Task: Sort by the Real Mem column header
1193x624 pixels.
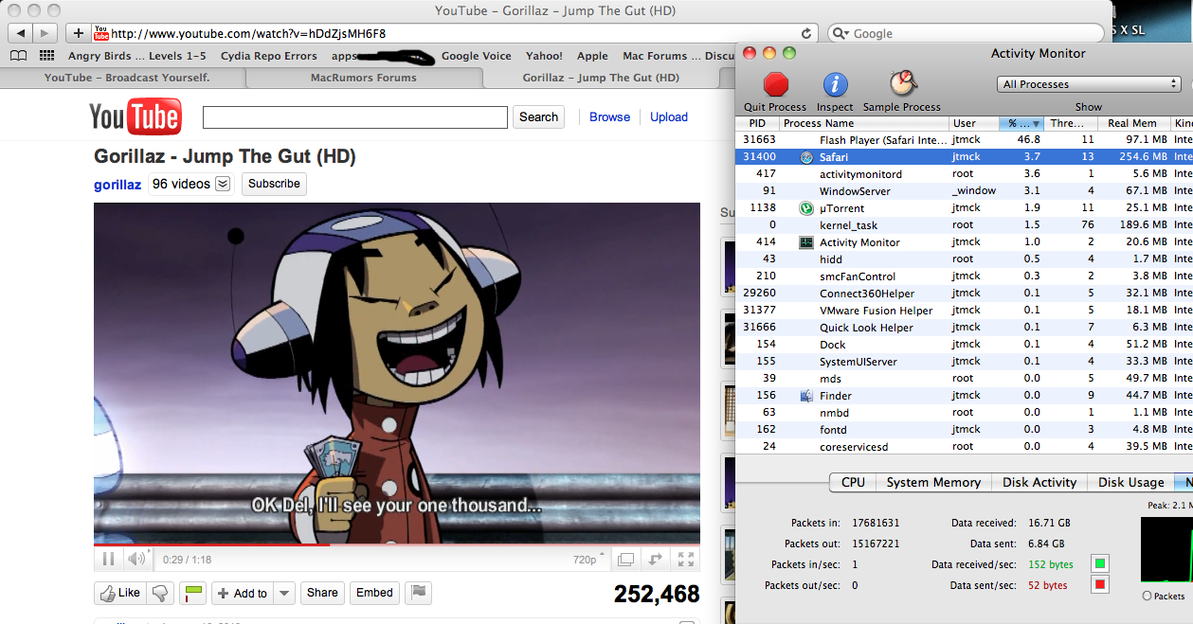Action: click(1133, 123)
